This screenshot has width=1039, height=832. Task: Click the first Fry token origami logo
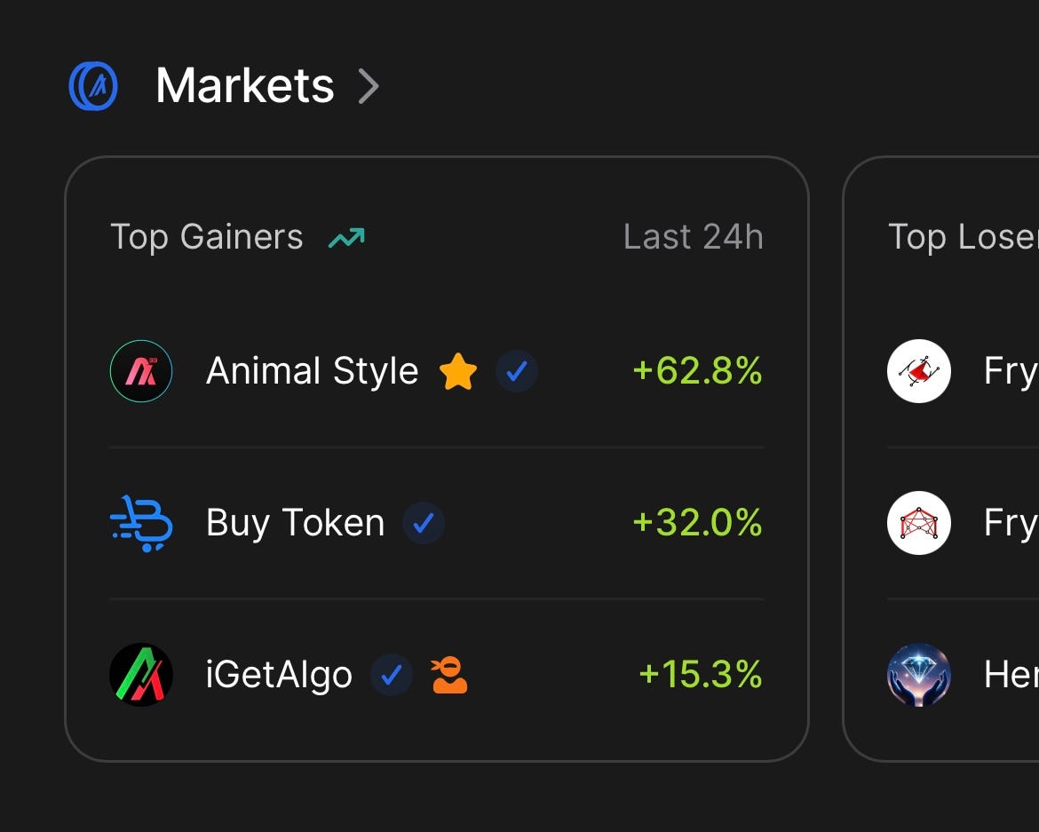coord(919,371)
